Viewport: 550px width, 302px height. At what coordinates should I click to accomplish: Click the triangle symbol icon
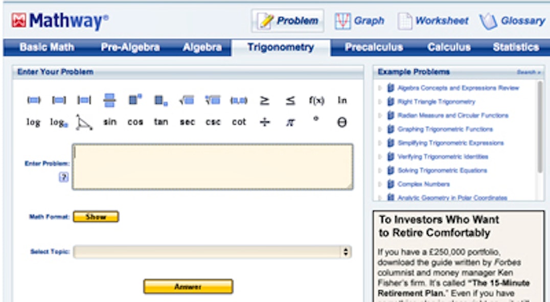tap(84, 122)
